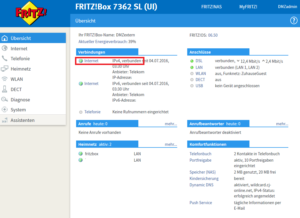Click the Anrufe heute header
The height and width of the screenshot is (218, 300).
107,124
